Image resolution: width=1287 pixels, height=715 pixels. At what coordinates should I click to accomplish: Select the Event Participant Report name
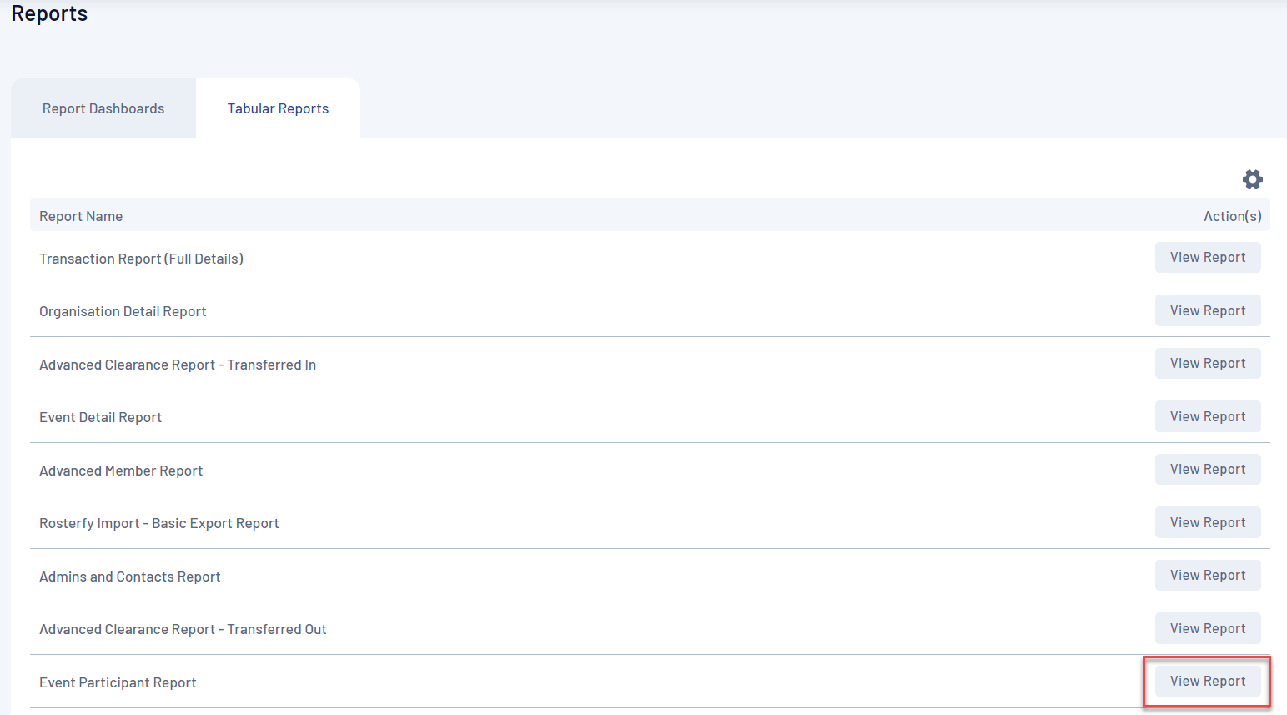pos(118,682)
